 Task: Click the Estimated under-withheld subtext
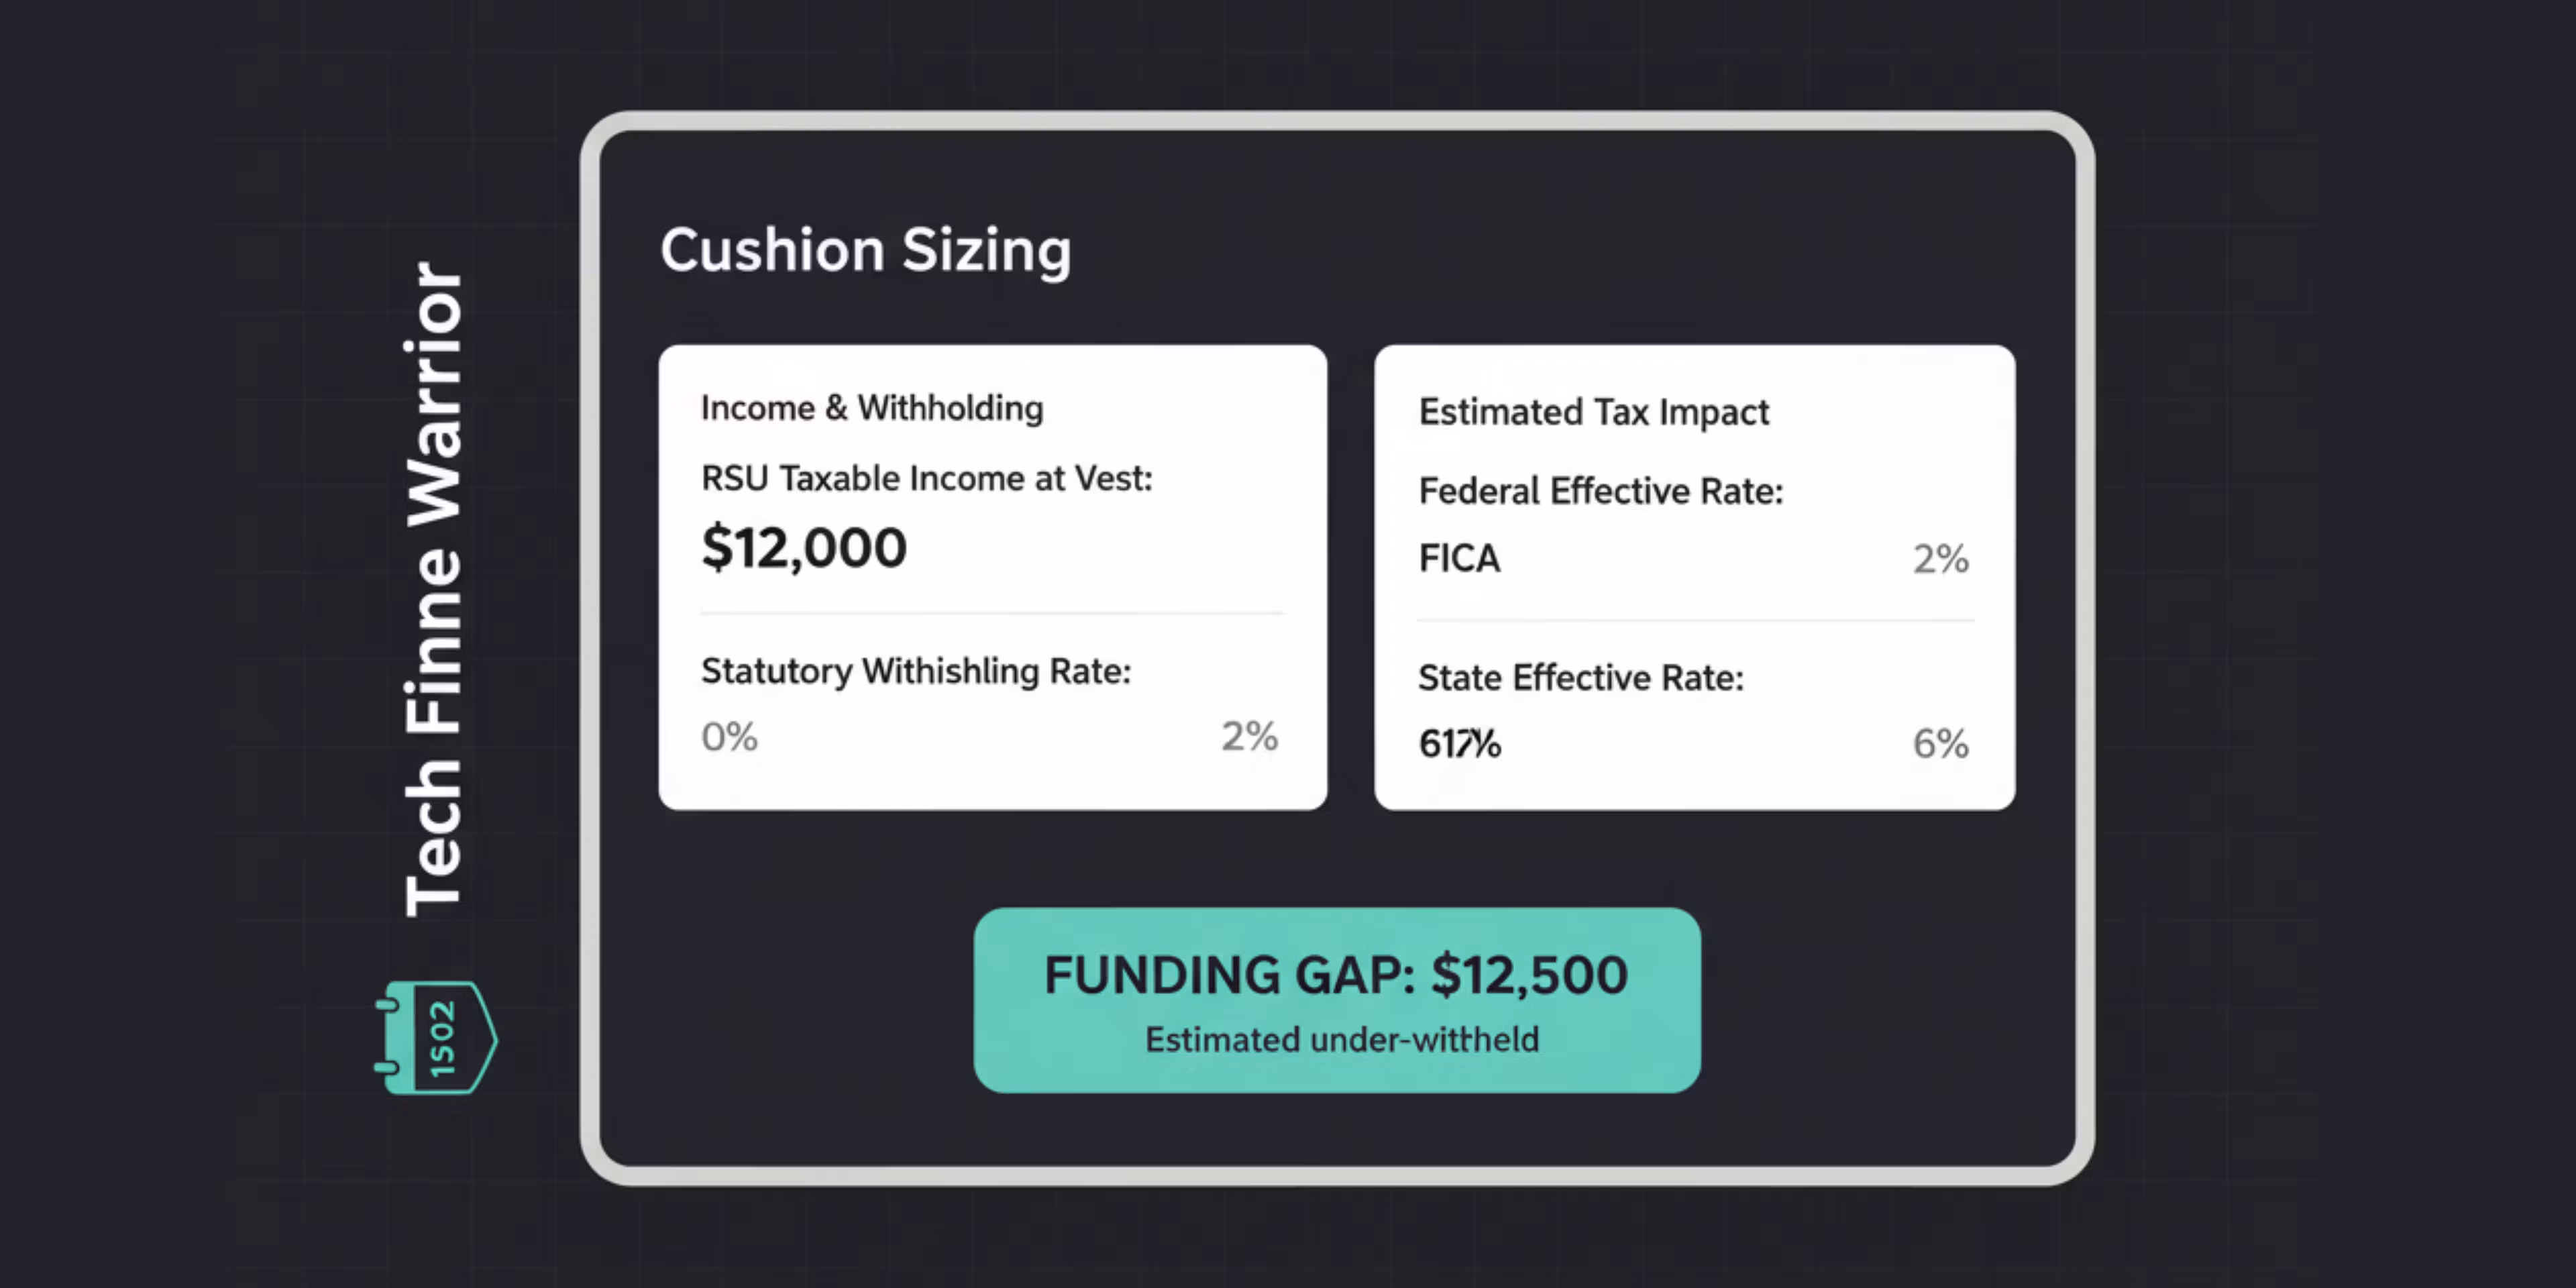click(x=1341, y=1040)
